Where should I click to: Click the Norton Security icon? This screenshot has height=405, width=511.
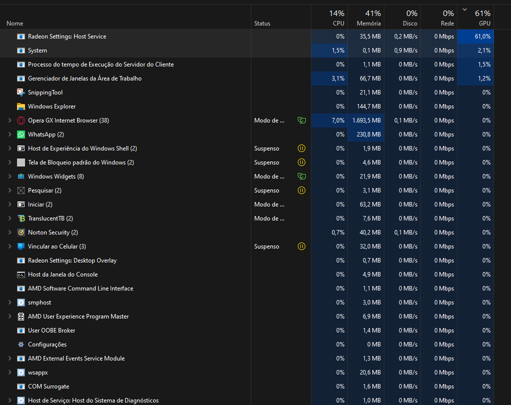[21, 232]
